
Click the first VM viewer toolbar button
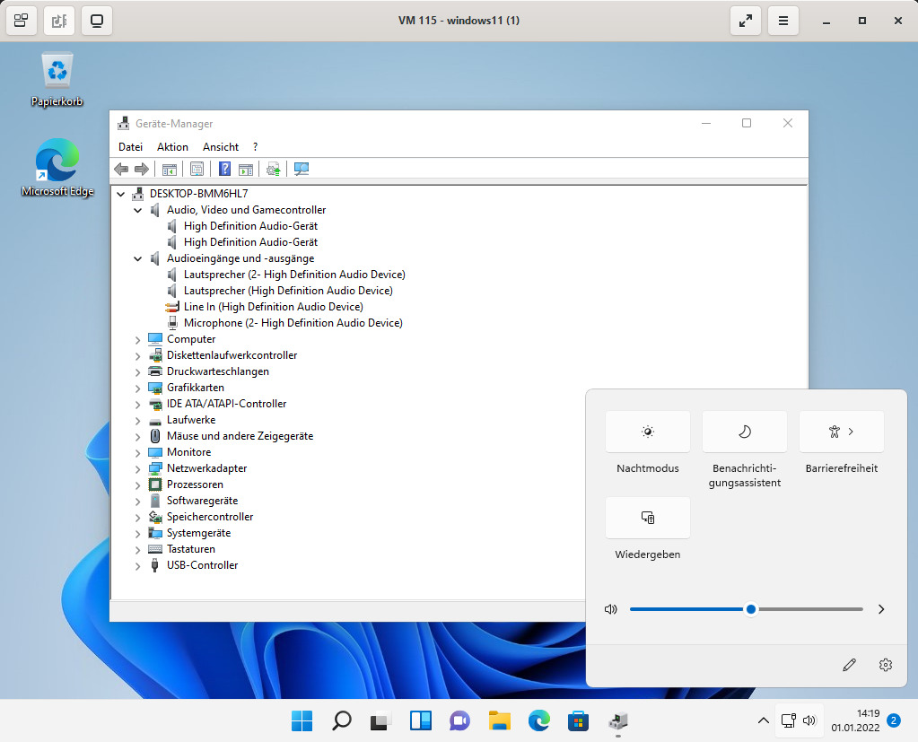point(21,21)
